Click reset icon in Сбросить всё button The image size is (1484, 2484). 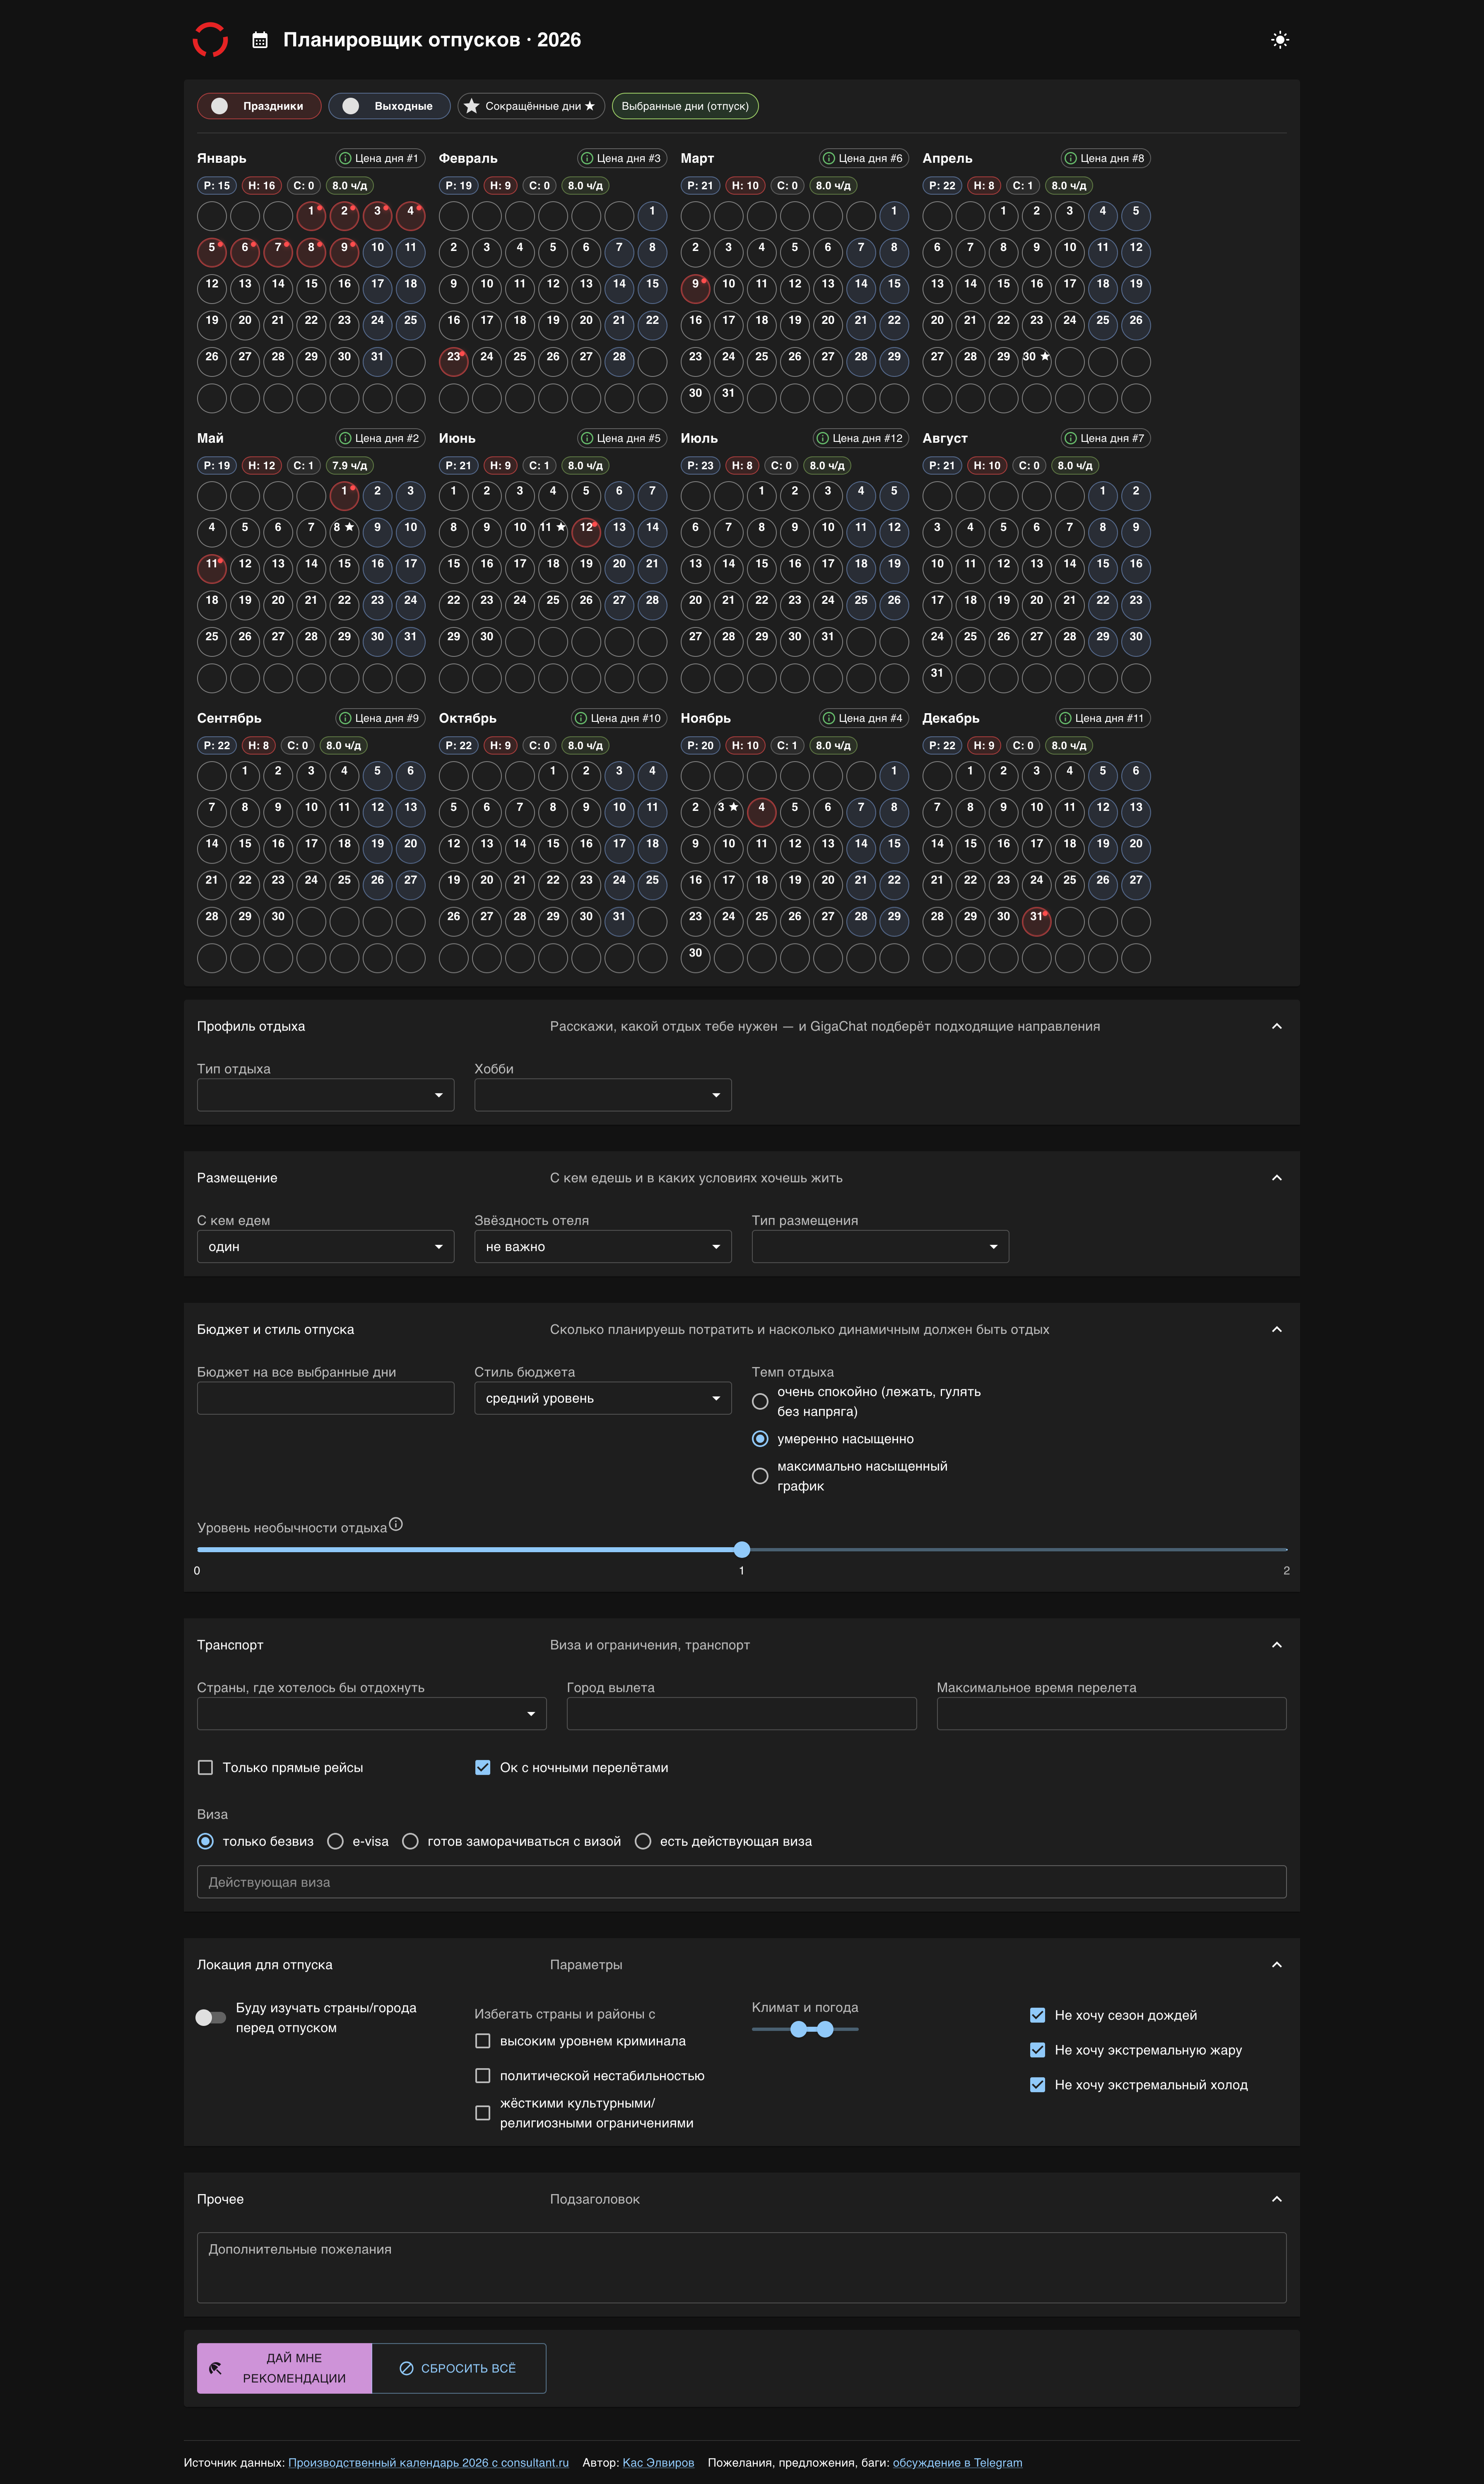406,2368
